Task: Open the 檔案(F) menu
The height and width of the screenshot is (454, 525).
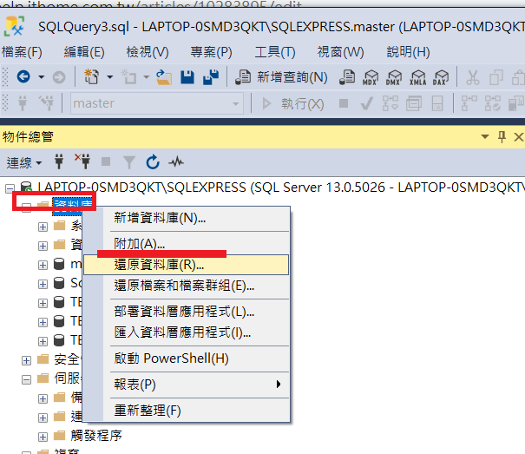Action: pyautogui.click(x=22, y=52)
